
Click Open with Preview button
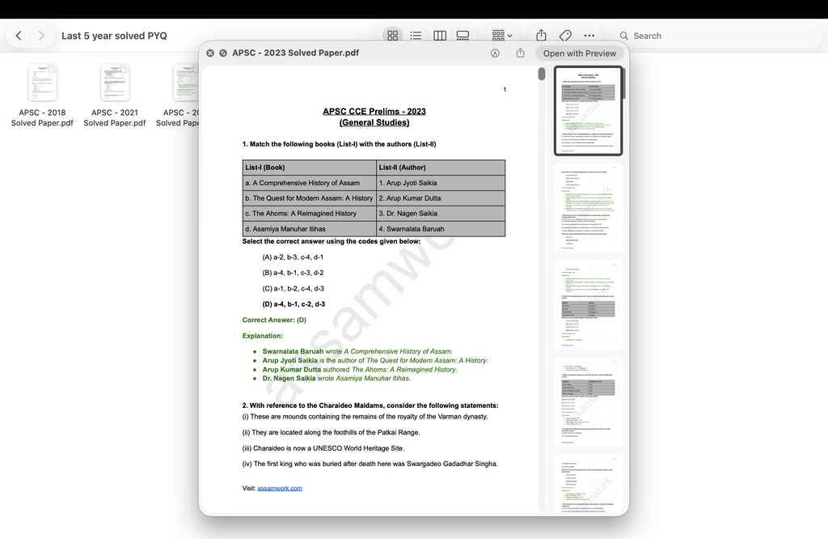579,53
